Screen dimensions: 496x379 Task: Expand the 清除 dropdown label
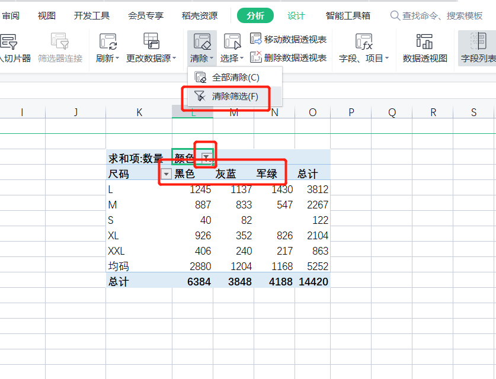pyautogui.click(x=202, y=58)
